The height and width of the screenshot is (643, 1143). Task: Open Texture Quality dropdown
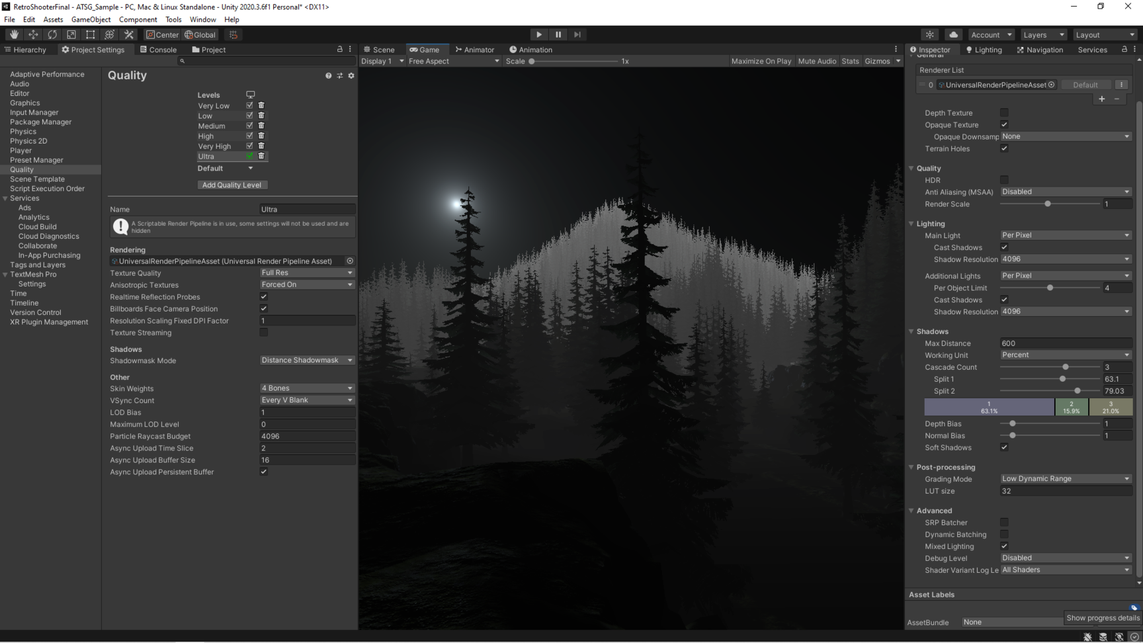308,273
